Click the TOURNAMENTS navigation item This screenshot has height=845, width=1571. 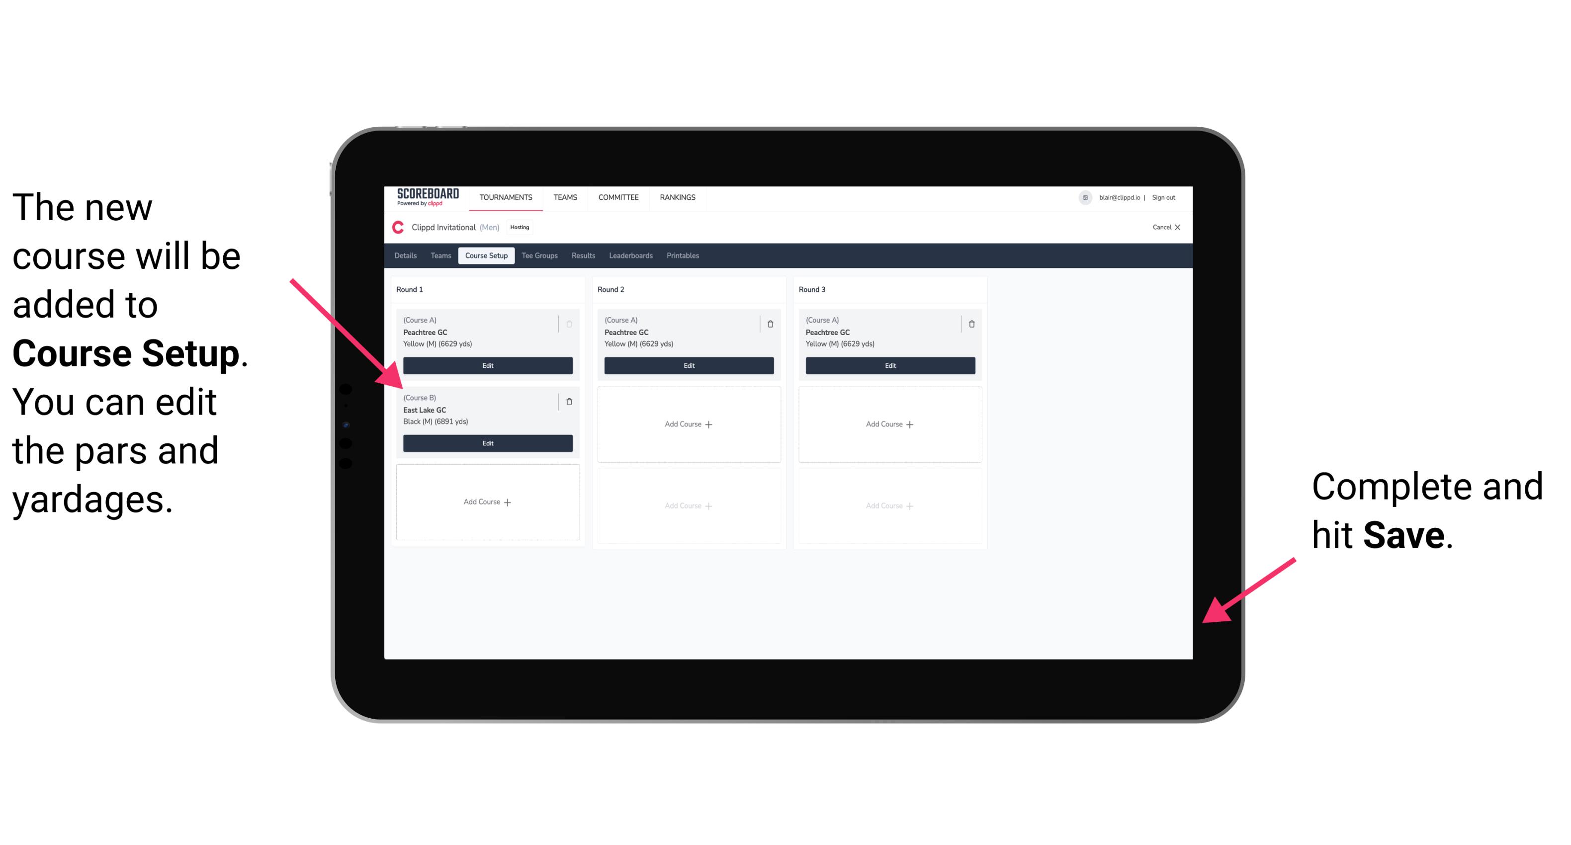[x=507, y=199]
